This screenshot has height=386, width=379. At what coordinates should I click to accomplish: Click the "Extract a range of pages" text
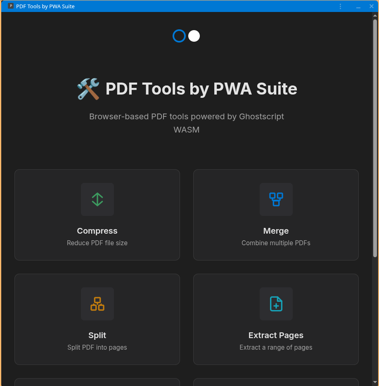pos(276,347)
